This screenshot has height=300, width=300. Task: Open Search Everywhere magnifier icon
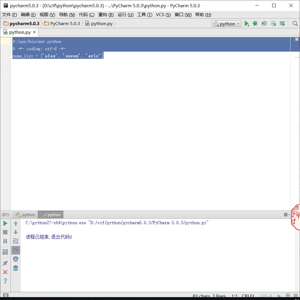pyautogui.click(x=295, y=24)
